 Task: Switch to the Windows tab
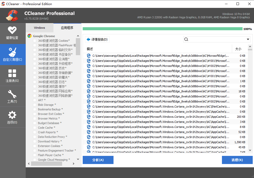coord(39,28)
